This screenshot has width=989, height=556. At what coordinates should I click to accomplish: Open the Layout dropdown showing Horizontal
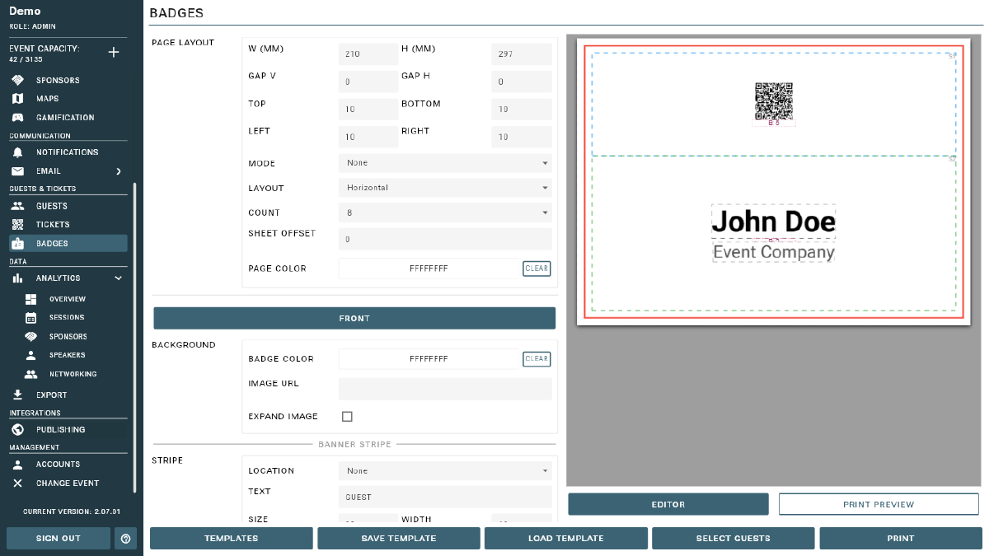pos(445,188)
